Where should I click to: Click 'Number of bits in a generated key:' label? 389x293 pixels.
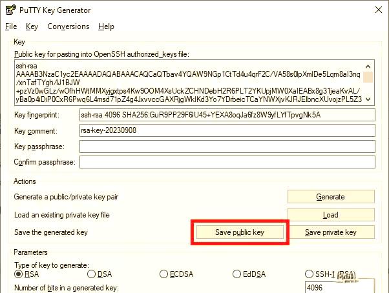(67, 288)
